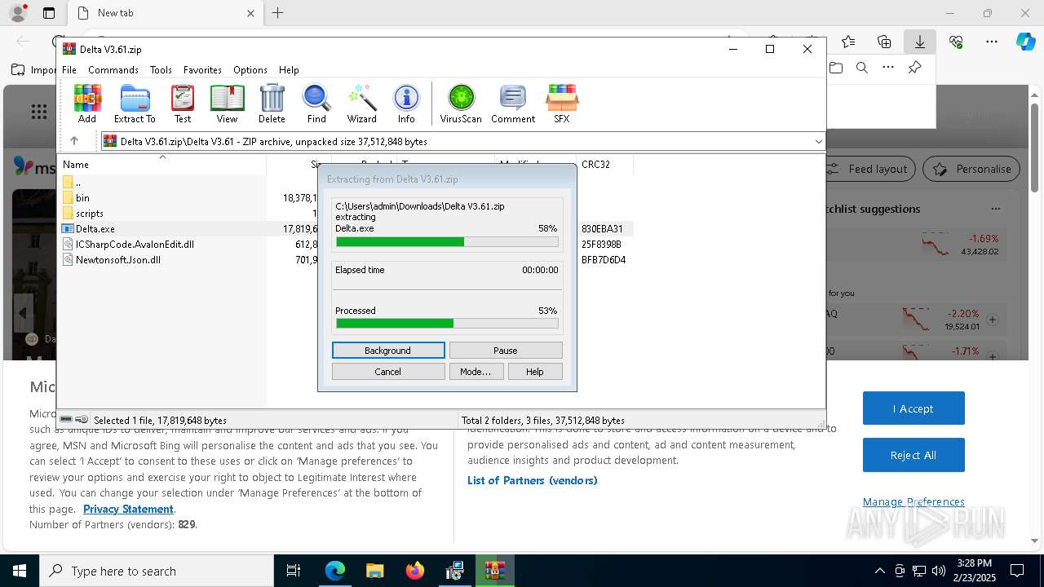
Task: Open Edge favorites star icon
Action: pyautogui.click(x=848, y=42)
